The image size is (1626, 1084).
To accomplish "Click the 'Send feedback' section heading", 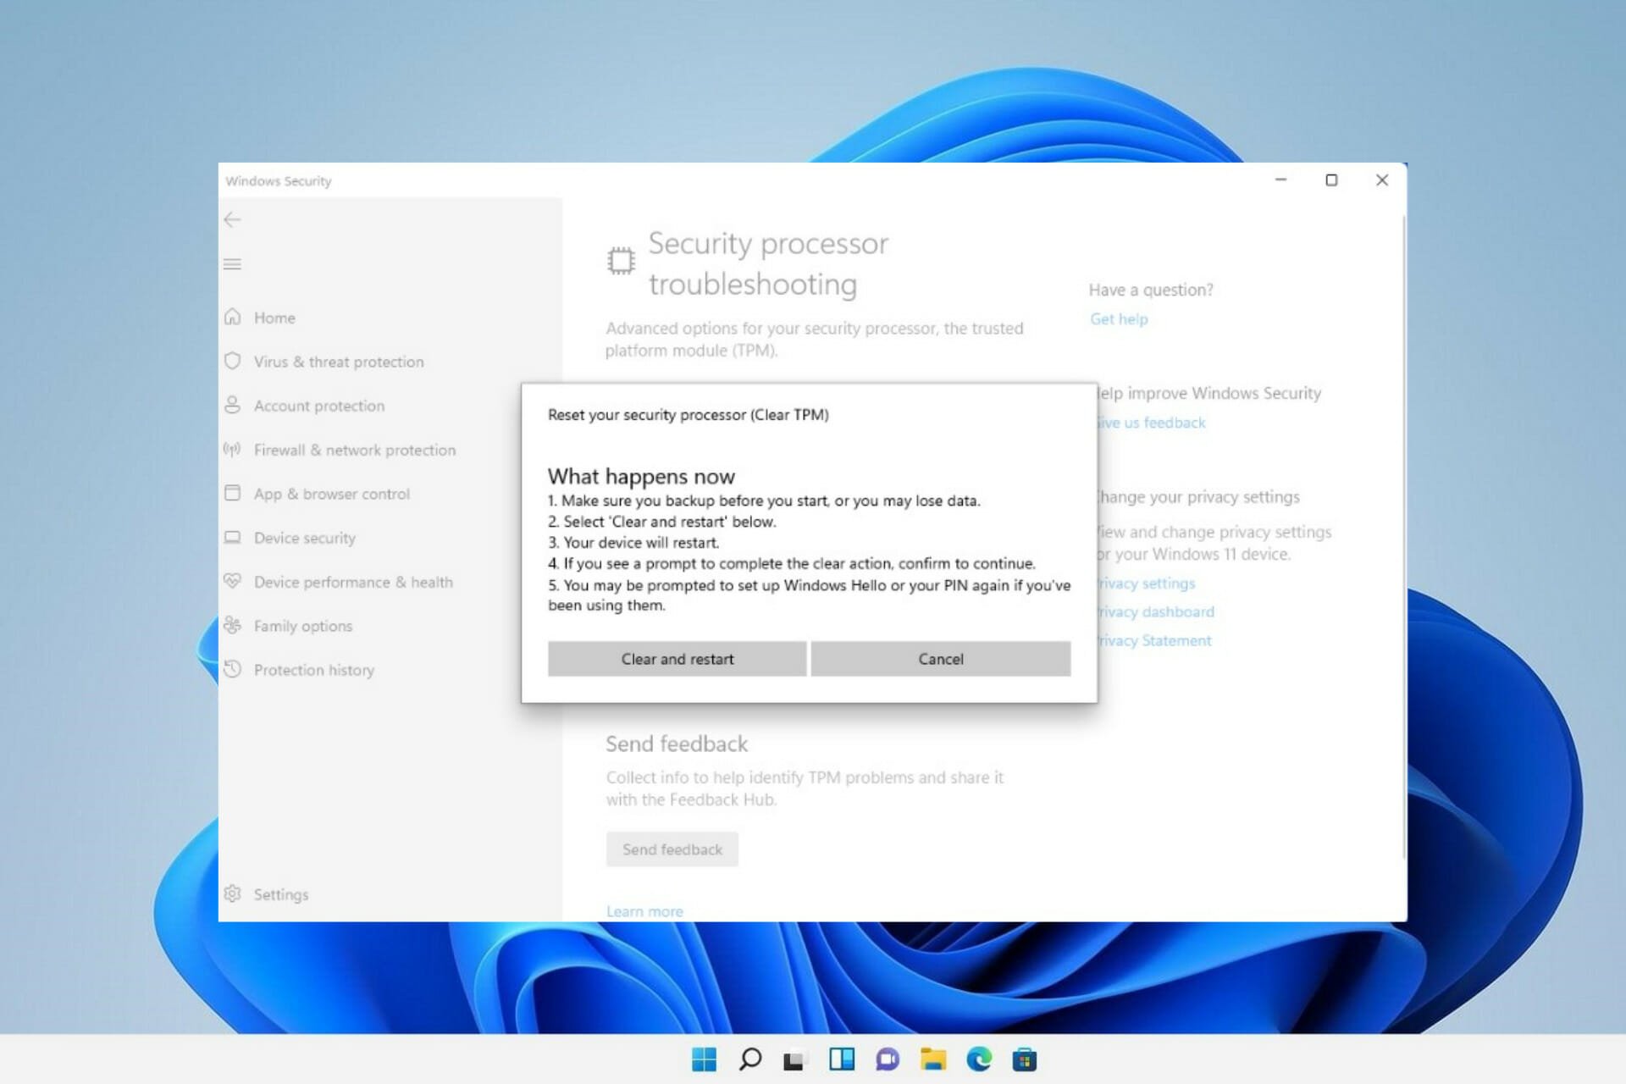I will coord(677,744).
